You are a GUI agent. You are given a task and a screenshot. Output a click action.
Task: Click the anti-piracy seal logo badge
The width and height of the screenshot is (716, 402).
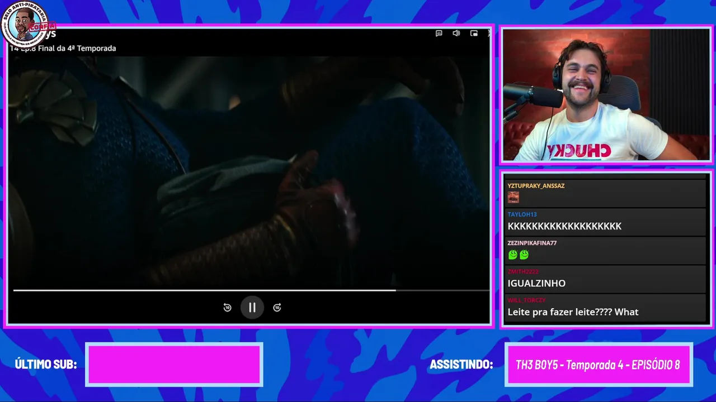tap(25, 25)
